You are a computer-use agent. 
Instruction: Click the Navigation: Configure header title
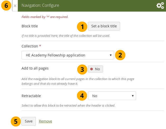point(40,5)
